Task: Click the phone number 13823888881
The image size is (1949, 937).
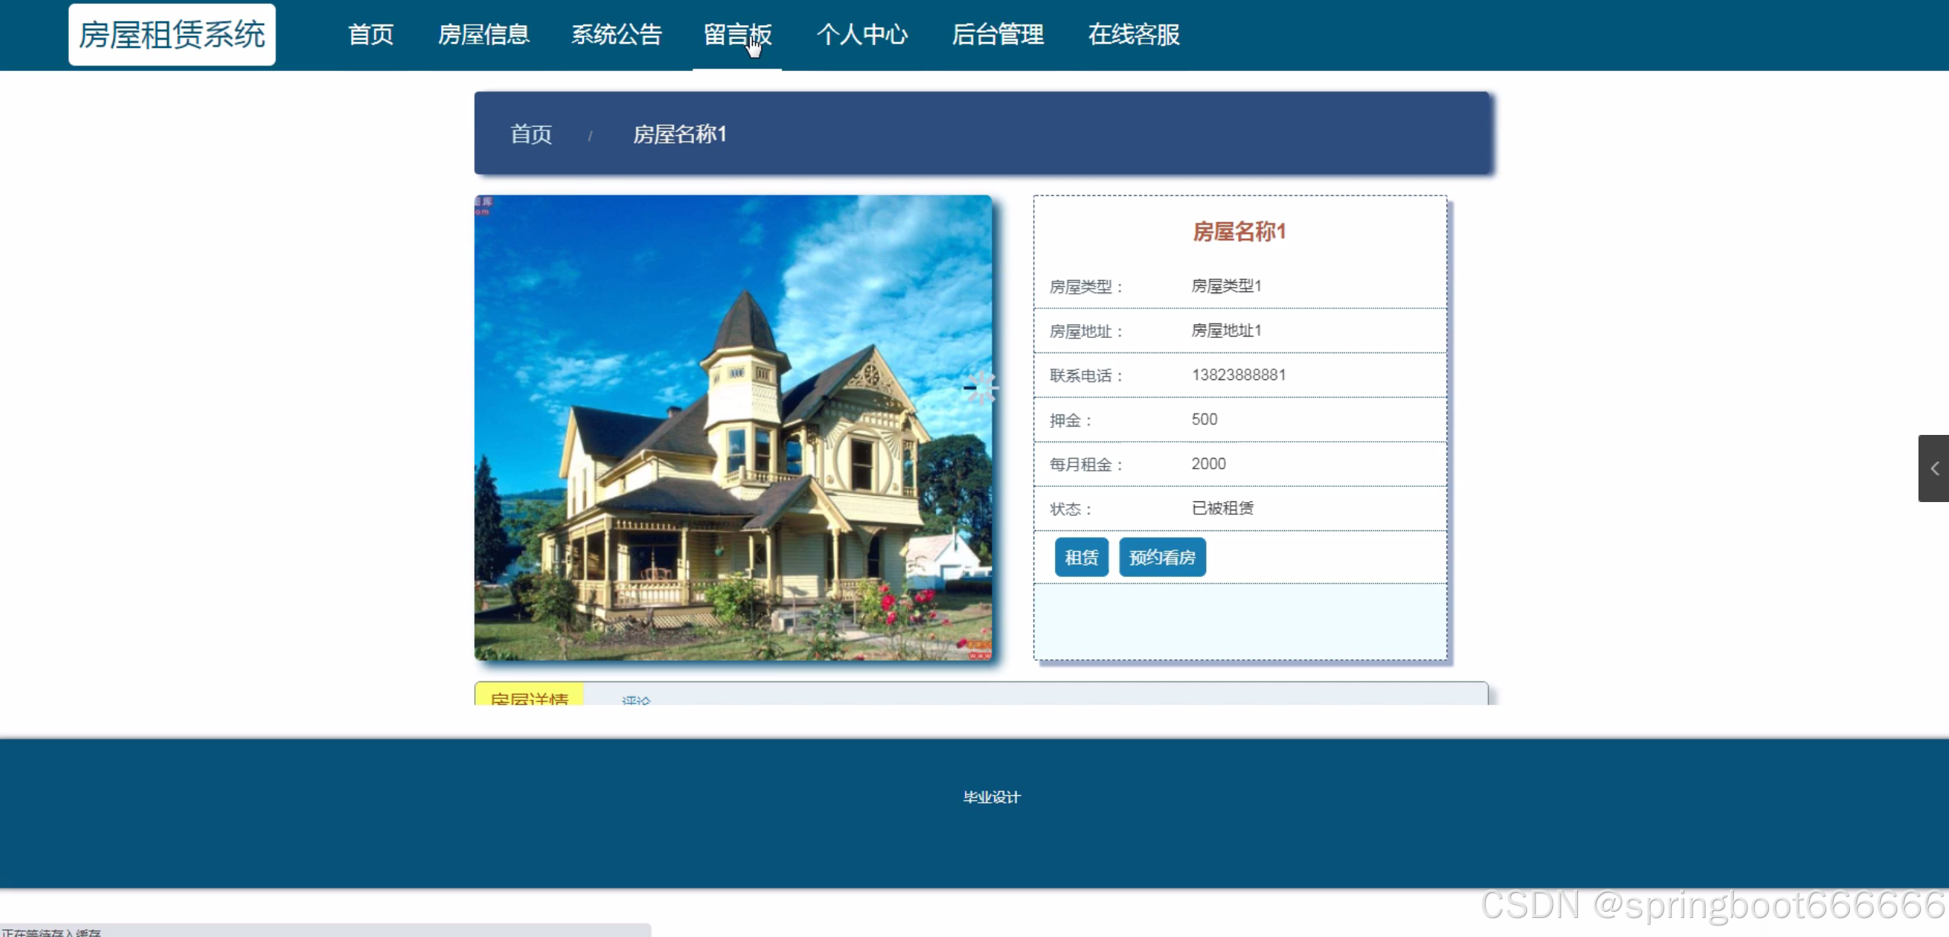Action: pyautogui.click(x=1238, y=375)
